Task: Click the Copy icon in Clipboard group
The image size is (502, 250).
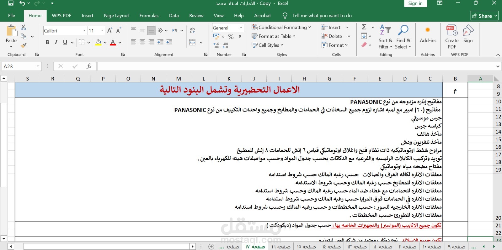Action: click(24, 36)
